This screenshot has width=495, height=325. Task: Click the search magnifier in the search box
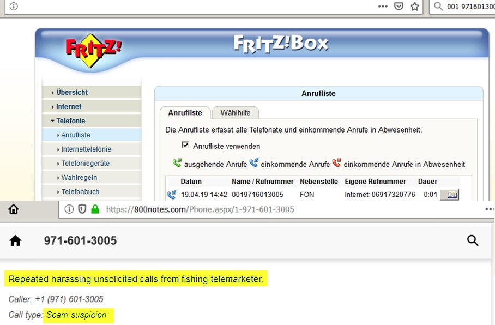438,6
